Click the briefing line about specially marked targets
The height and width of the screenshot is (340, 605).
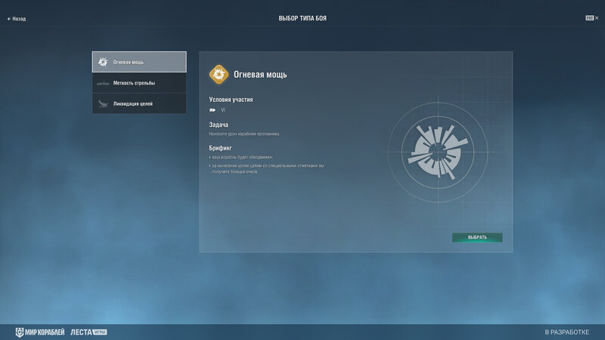coord(268,168)
